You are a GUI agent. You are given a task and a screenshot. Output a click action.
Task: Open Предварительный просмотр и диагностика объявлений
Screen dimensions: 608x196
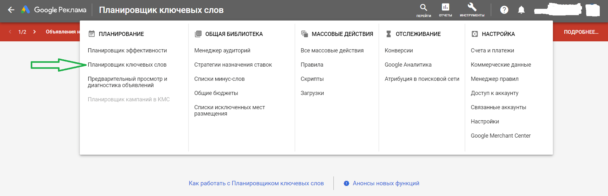point(127,82)
